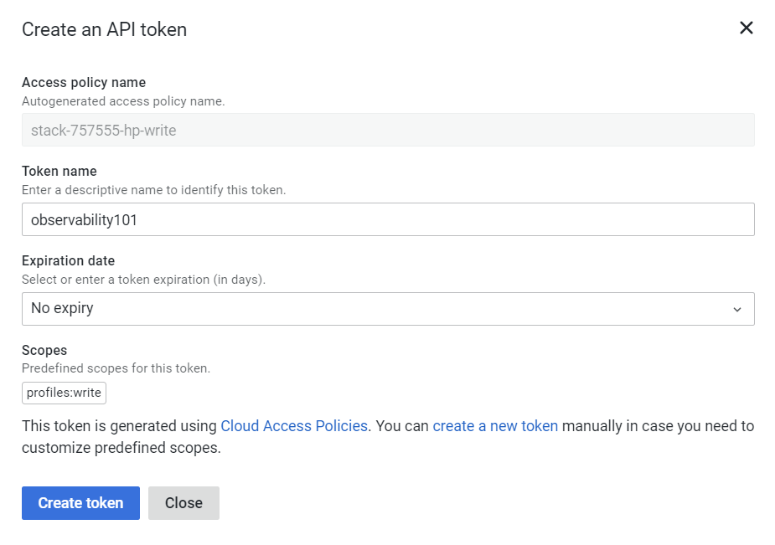Click the "Token name" field label
The height and width of the screenshot is (545, 775).
tap(59, 171)
